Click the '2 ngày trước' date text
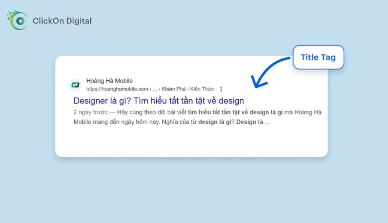The image size is (388, 223). click(x=91, y=112)
